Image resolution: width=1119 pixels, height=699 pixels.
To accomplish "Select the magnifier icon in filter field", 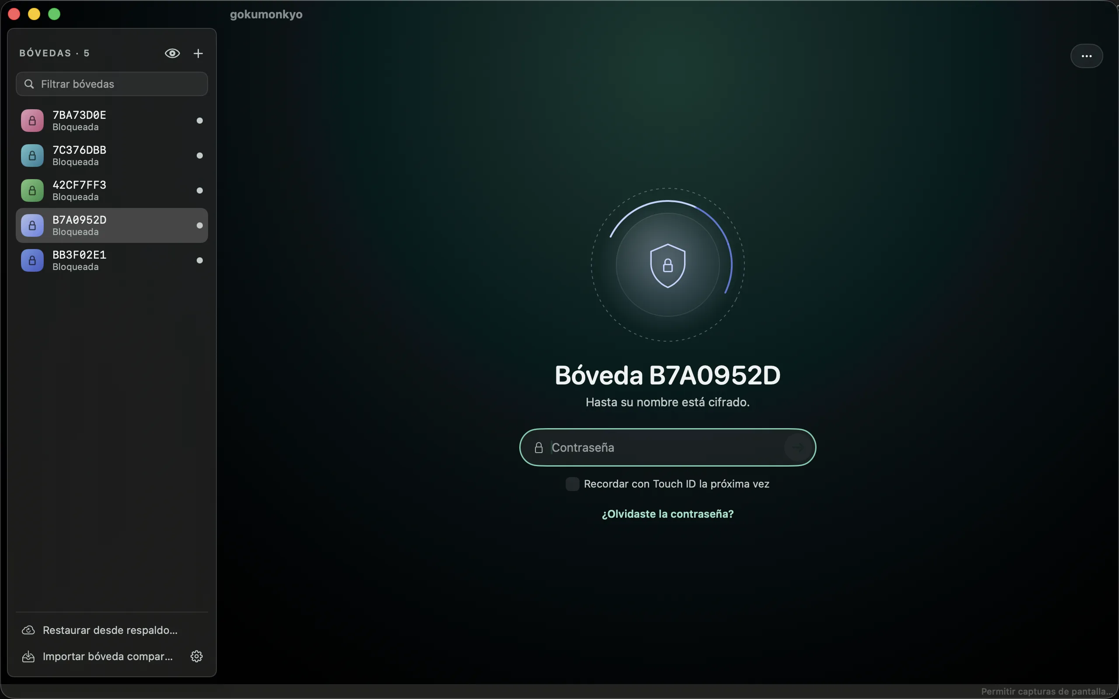I will coord(29,84).
